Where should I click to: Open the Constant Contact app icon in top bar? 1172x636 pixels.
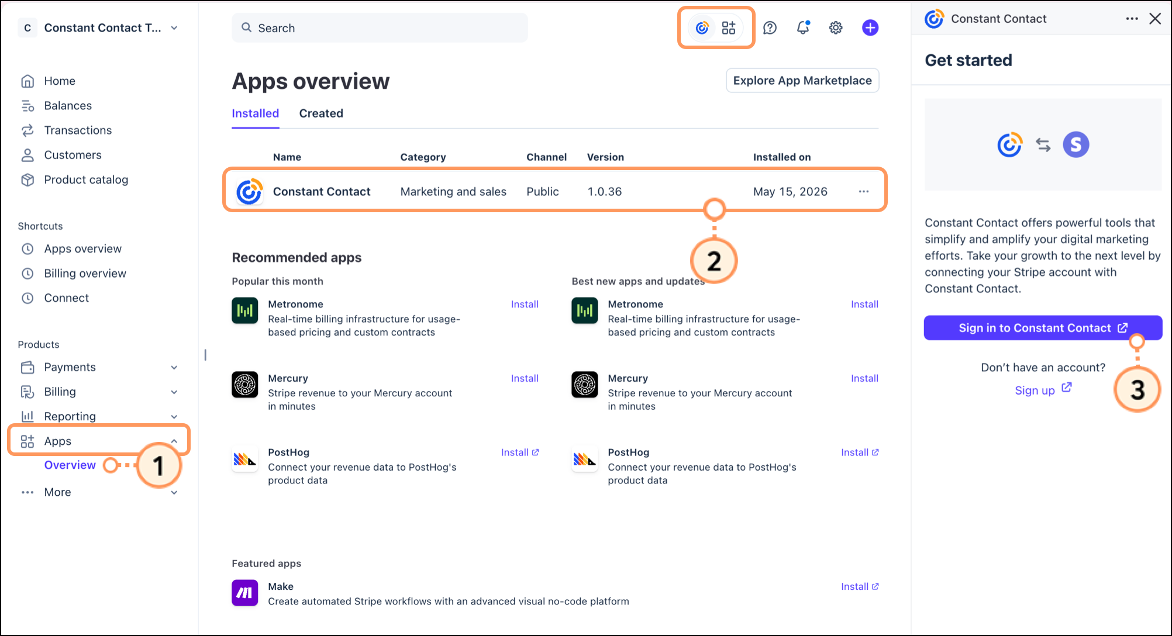point(702,27)
